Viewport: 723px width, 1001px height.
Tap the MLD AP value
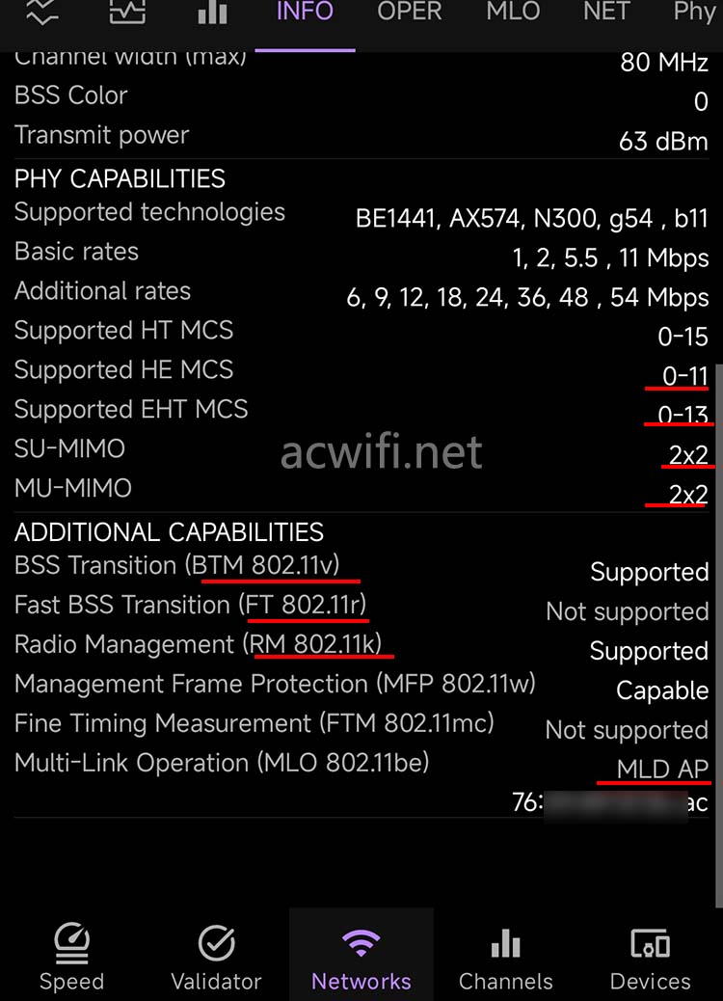[x=662, y=770]
